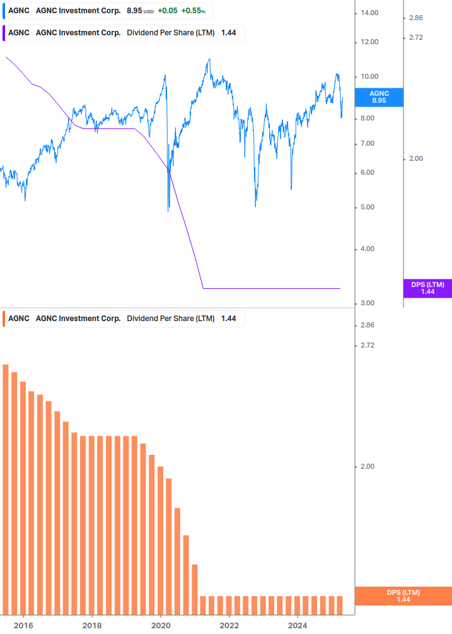
Task: Click the 2024 x-axis label
Action: [298, 626]
